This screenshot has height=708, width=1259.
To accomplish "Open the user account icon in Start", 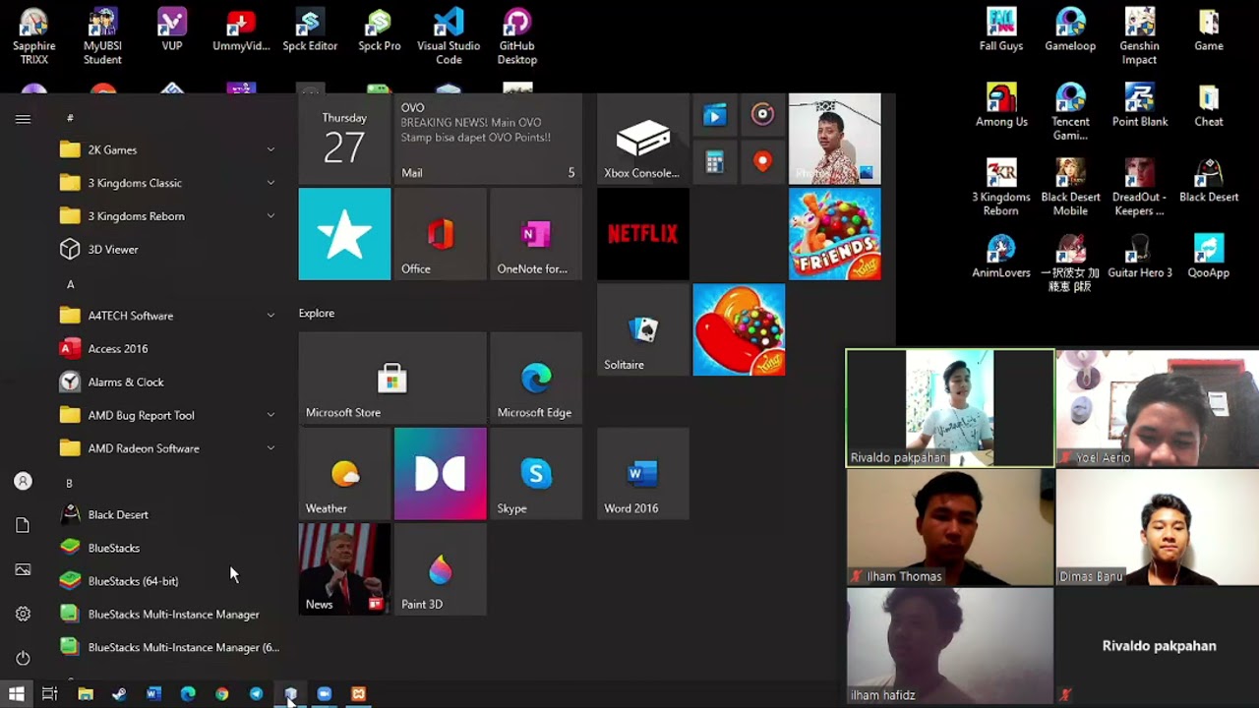I will pos(23,481).
